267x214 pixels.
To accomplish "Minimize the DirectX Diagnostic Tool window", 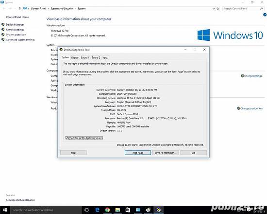I will (x=185, y=50).
